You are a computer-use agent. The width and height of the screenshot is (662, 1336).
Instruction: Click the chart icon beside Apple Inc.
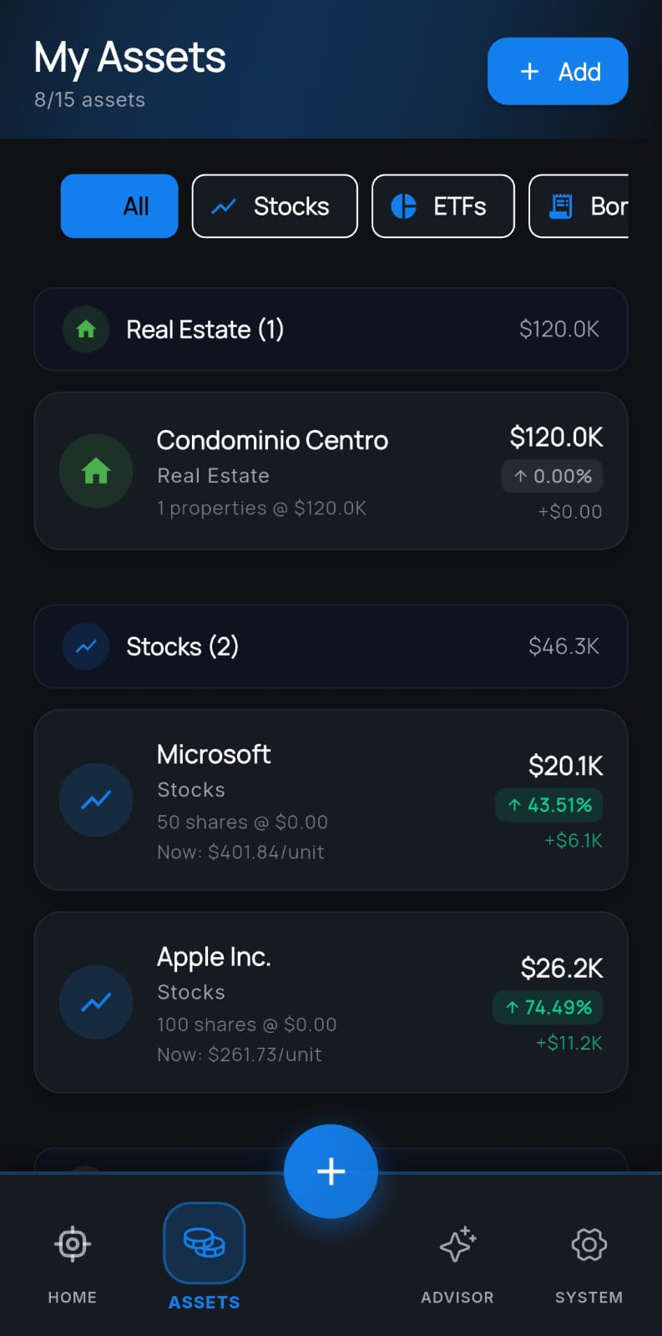point(96,1002)
